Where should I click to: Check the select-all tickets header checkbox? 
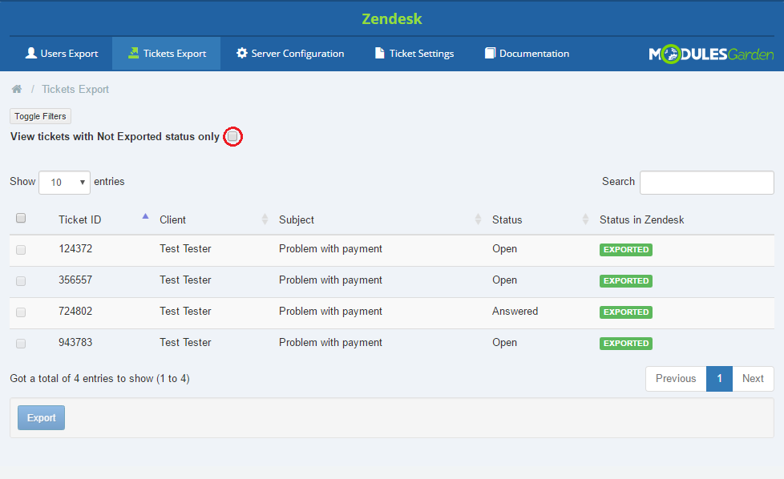(x=21, y=218)
